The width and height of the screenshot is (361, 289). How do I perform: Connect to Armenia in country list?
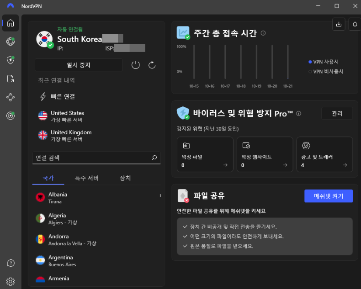(97, 279)
